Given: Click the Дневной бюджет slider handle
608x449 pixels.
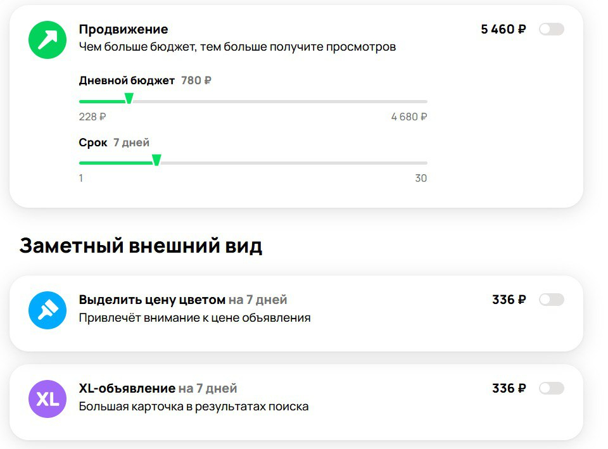Looking at the screenshot, I should 129,99.
